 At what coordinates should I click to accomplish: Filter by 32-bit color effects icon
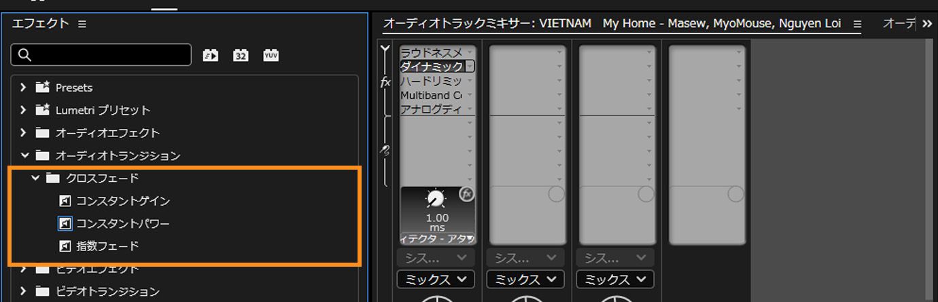(241, 56)
